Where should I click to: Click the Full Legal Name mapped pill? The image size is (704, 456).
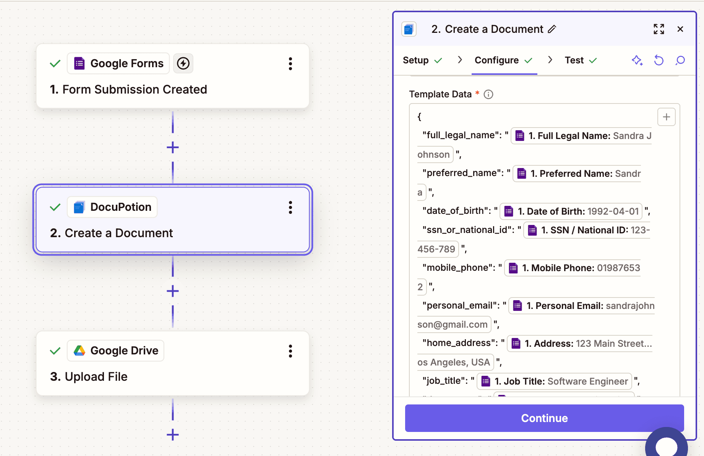(582, 136)
